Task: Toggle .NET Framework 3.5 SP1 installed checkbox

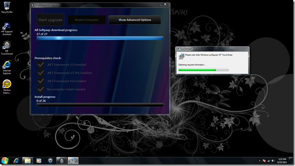Action: (41, 73)
